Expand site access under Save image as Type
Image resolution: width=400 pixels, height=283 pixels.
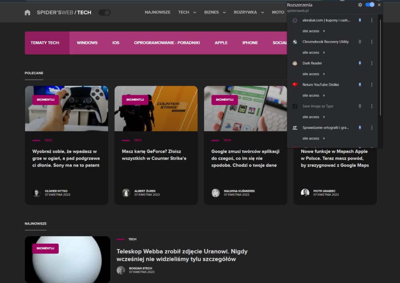click(314, 117)
